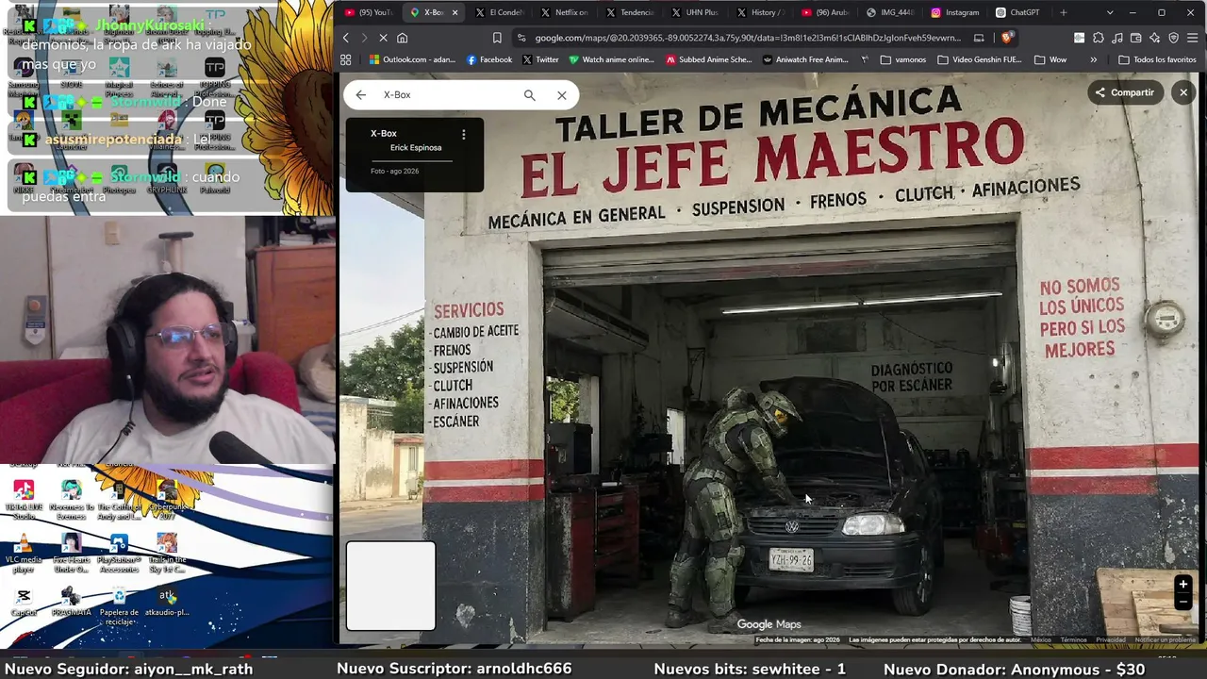Click the México footer link
The height and width of the screenshot is (679, 1207).
pos(1041,640)
